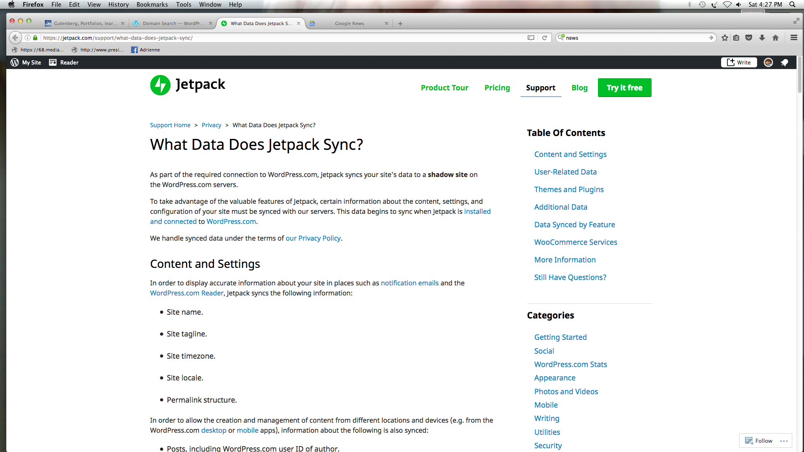Viewport: 804px width, 452px height.
Task: Click the Firefox back arrow button
Action: coord(15,38)
